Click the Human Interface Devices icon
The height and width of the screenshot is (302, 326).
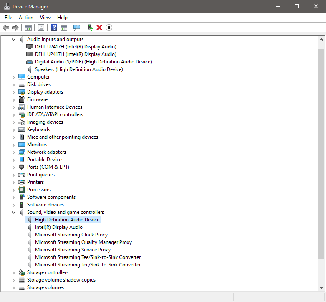click(22, 107)
